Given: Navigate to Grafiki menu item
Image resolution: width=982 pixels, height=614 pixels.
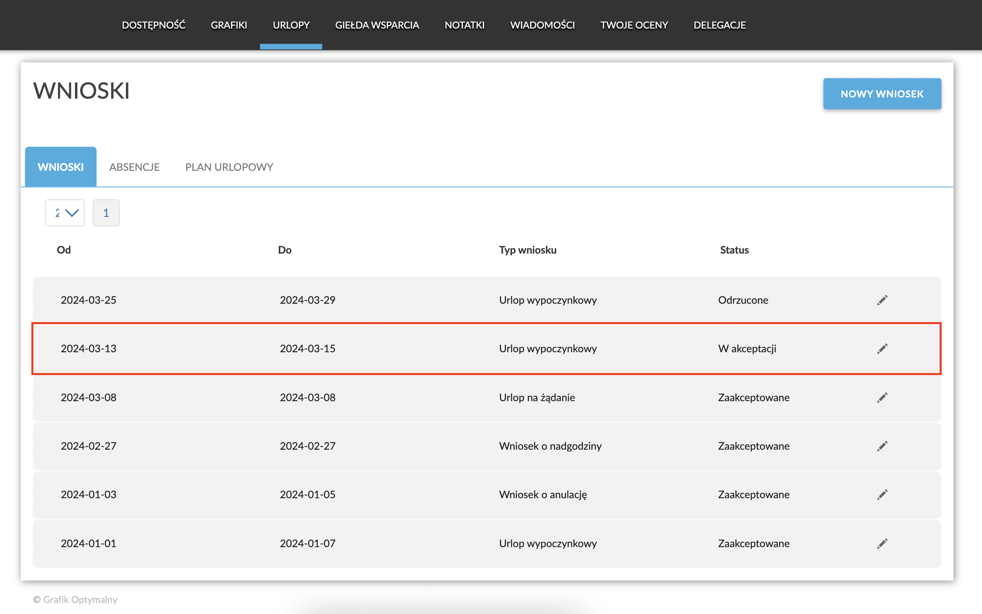Looking at the screenshot, I should tap(229, 25).
